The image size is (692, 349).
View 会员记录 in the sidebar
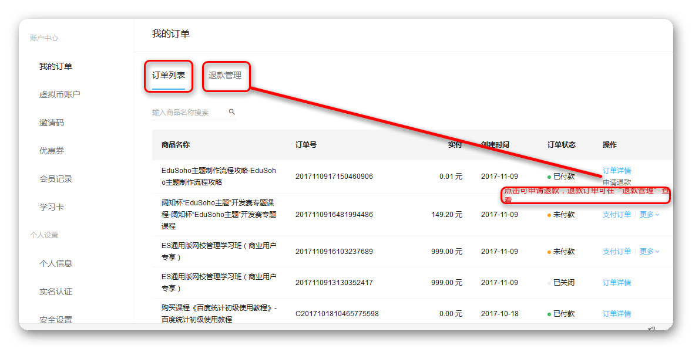pyautogui.click(x=56, y=179)
